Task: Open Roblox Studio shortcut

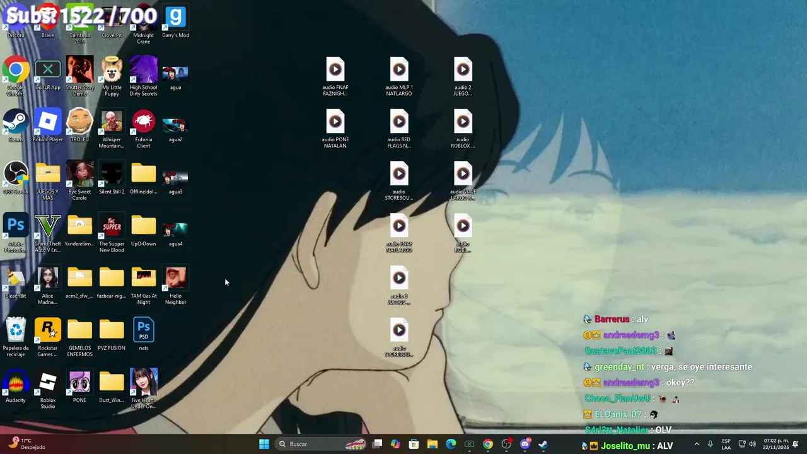Action: (48, 390)
